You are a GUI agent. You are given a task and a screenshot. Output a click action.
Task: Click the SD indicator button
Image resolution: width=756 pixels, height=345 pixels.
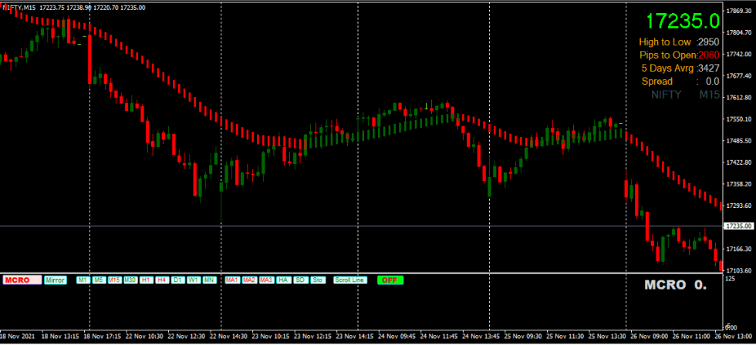point(301,280)
